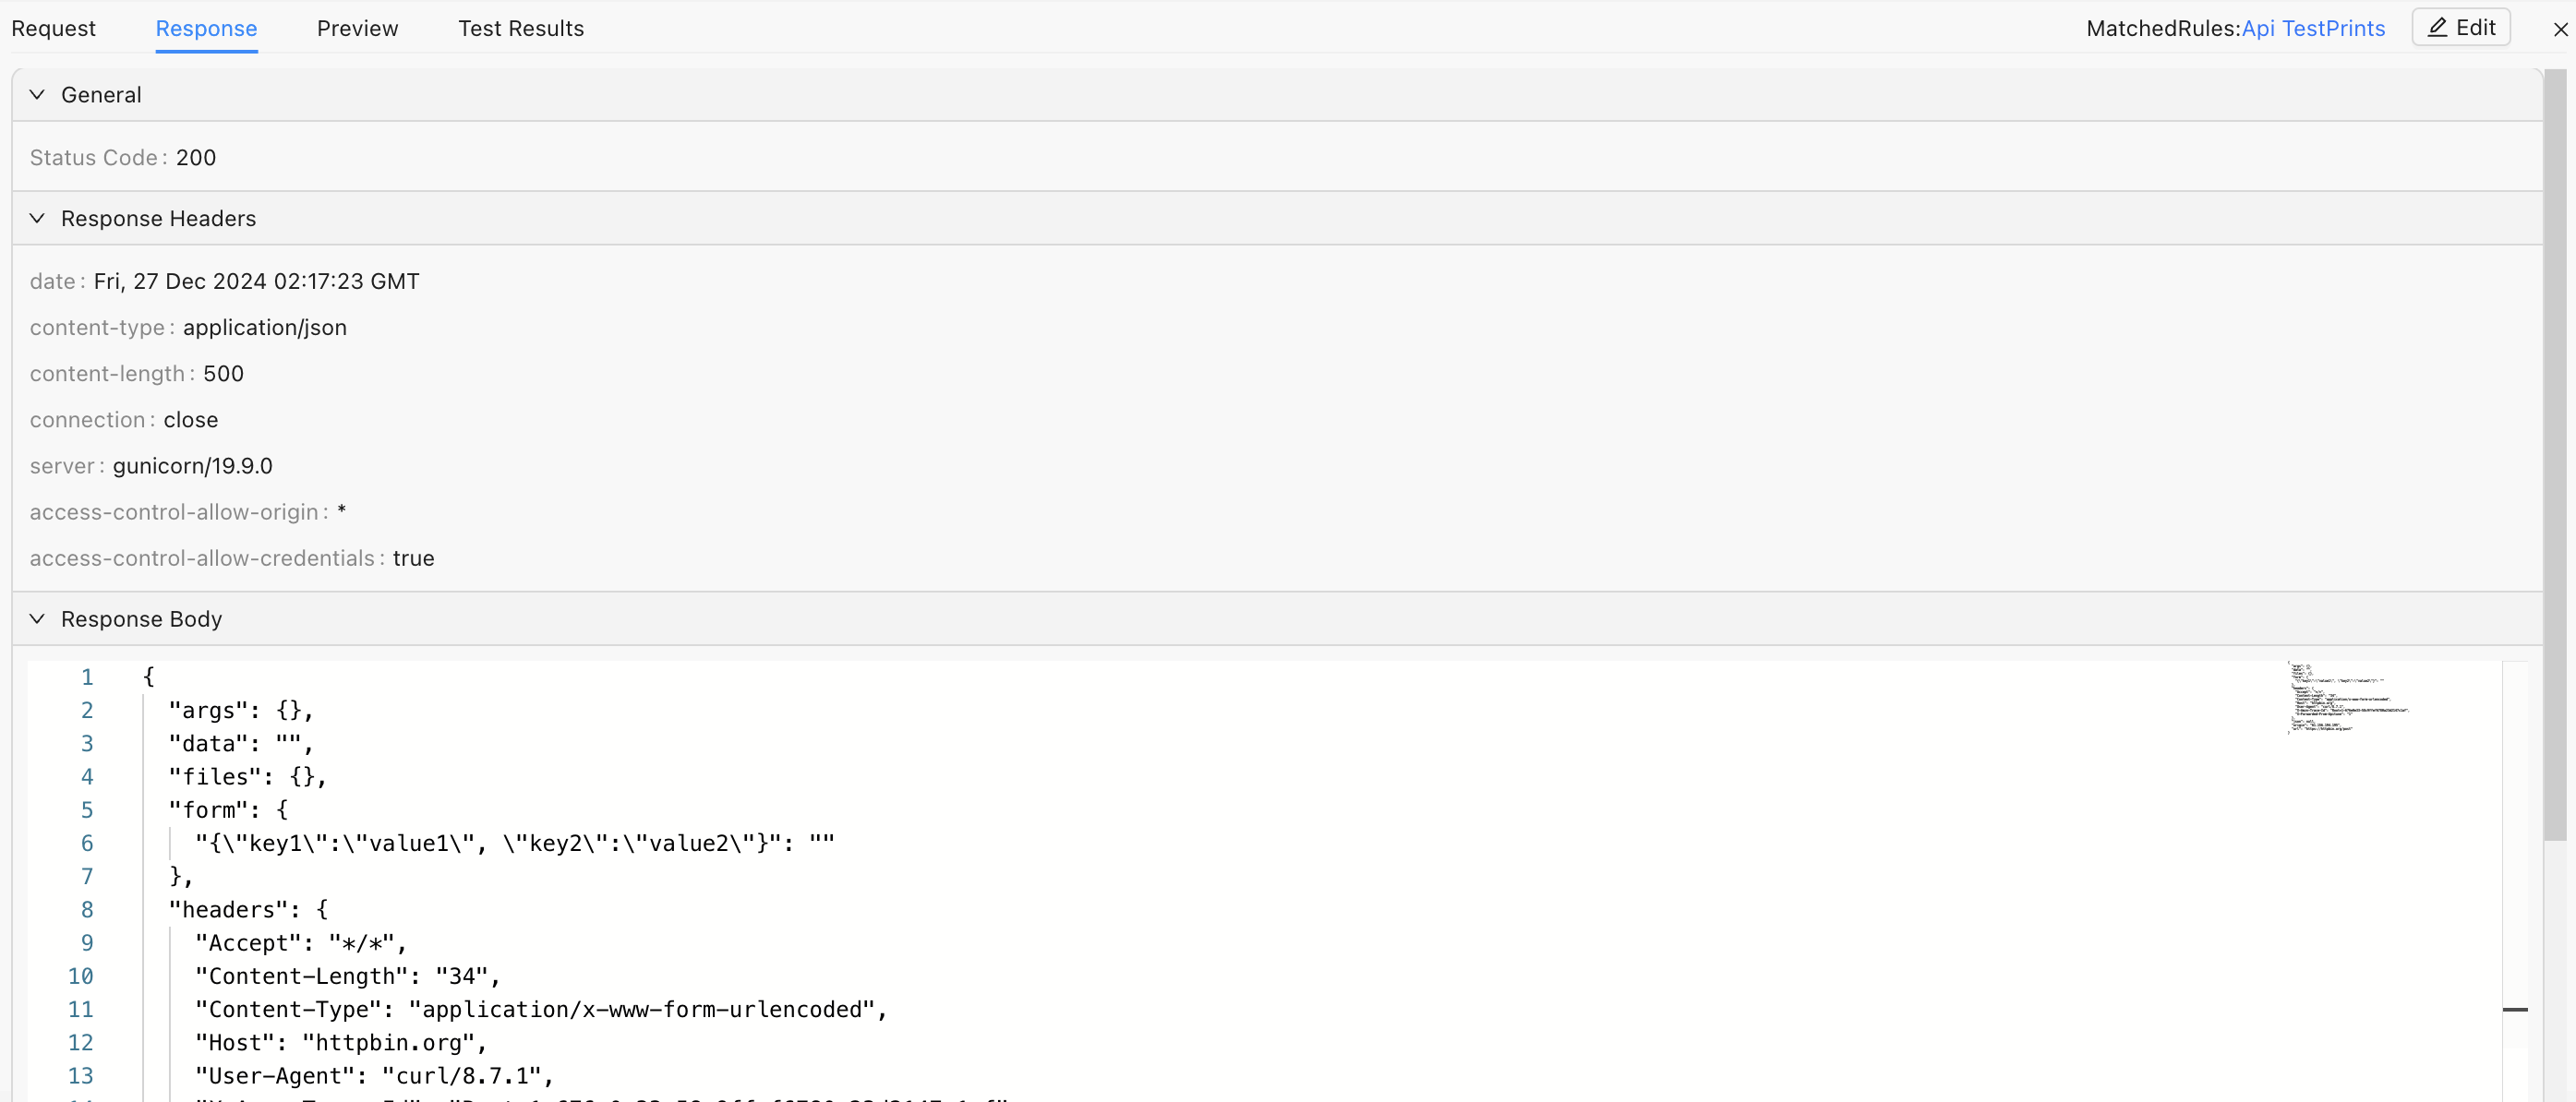
Task: Click the overview ruler marker in editor
Action: tap(2514, 1010)
